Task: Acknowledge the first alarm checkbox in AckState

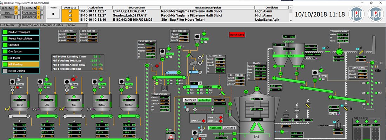Action: pos(70,11)
